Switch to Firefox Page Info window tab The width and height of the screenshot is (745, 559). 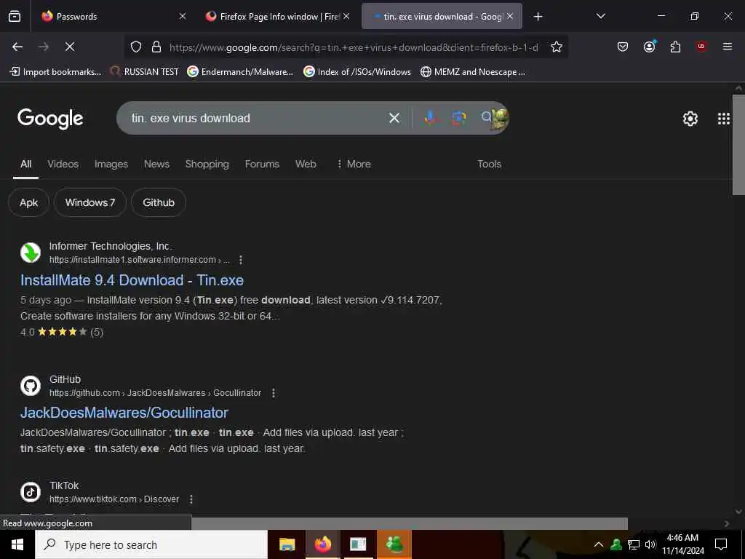tap(279, 16)
